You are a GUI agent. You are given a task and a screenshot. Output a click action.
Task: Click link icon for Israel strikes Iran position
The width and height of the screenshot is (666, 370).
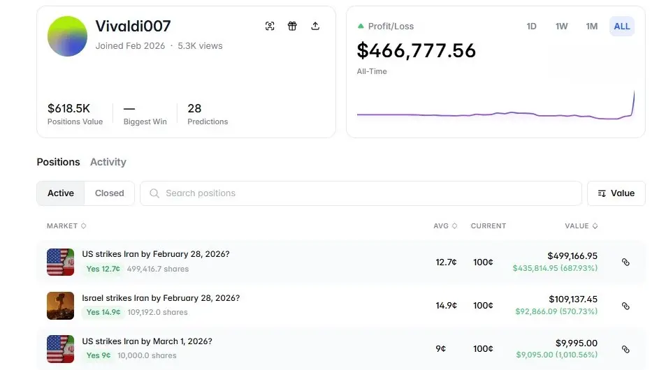625,306
